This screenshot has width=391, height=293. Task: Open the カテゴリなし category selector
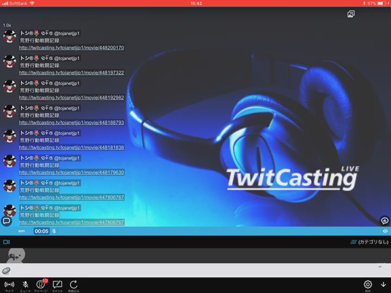pos(369,242)
